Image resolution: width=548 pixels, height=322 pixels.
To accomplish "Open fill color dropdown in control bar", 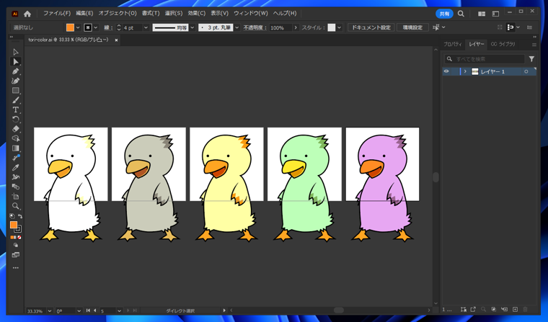I will pos(78,27).
